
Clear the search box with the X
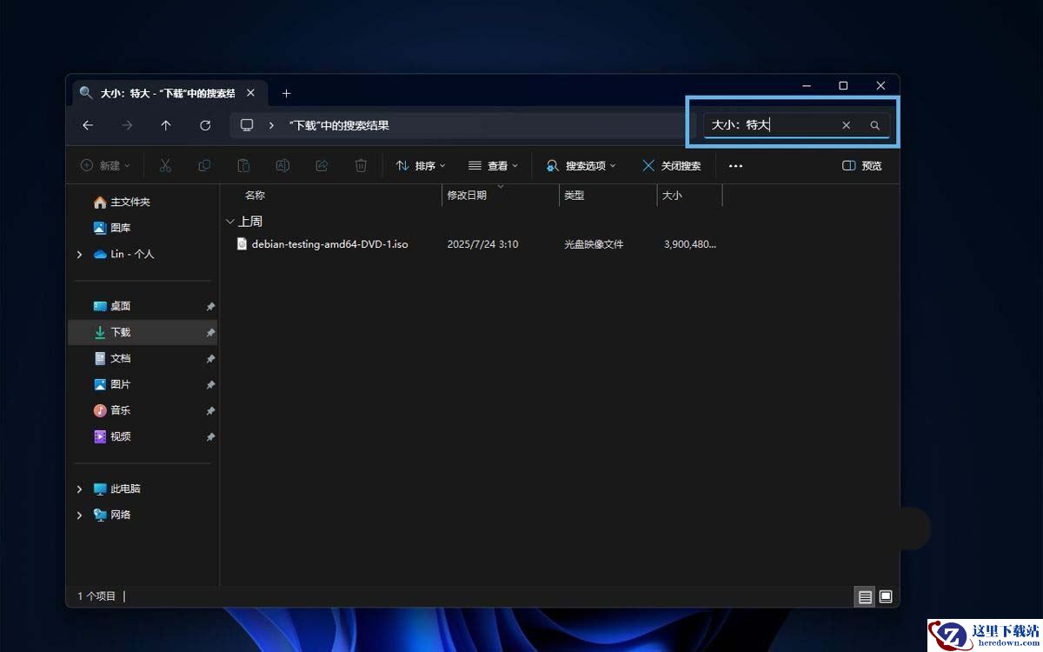pos(846,125)
